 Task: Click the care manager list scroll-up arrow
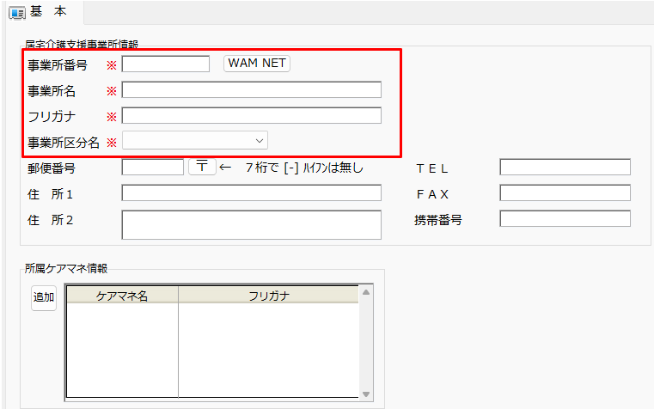click(x=366, y=292)
